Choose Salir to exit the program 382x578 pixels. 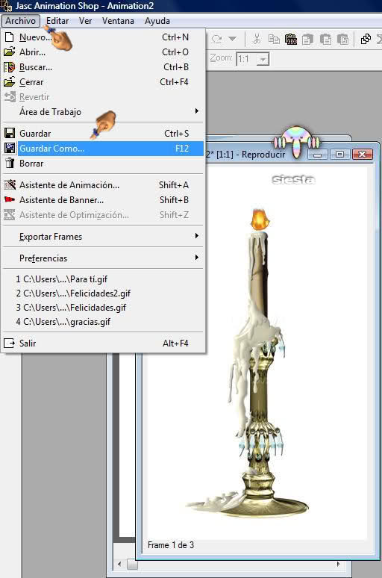tap(103, 344)
